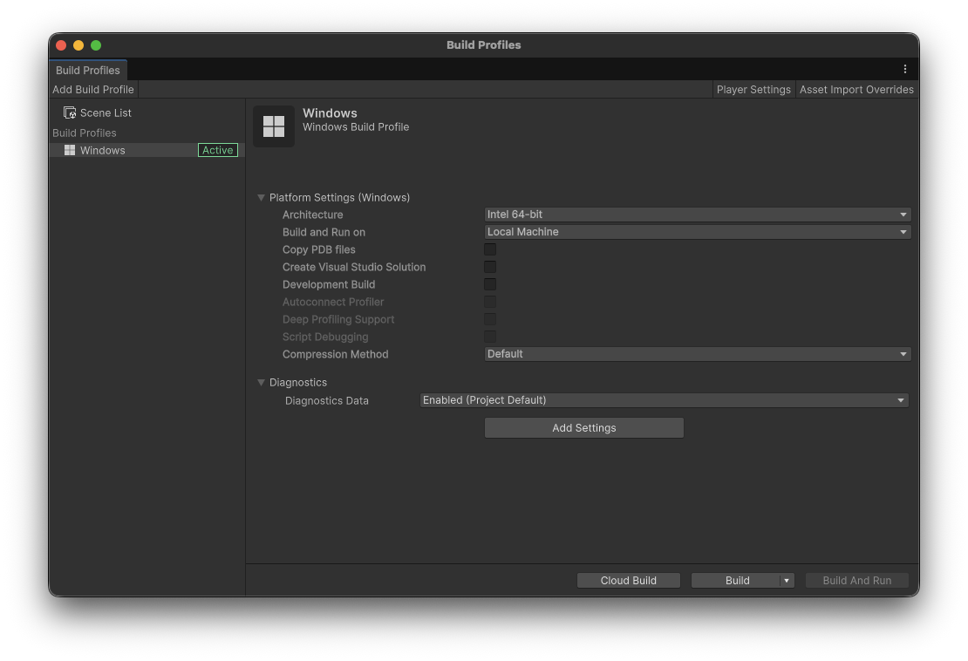The width and height of the screenshot is (968, 661).
Task: Click the yellow minimize window button
Action: (78, 45)
